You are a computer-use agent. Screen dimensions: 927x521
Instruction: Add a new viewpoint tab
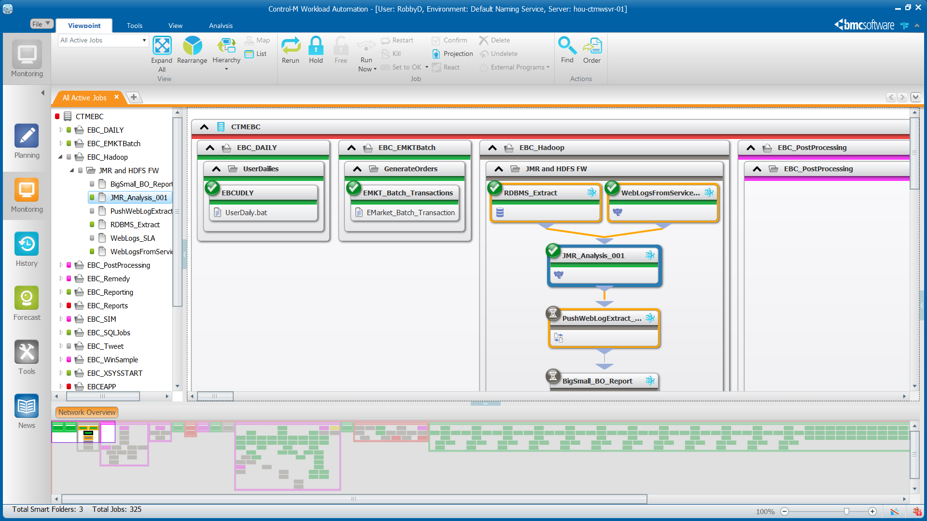click(x=134, y=97)
